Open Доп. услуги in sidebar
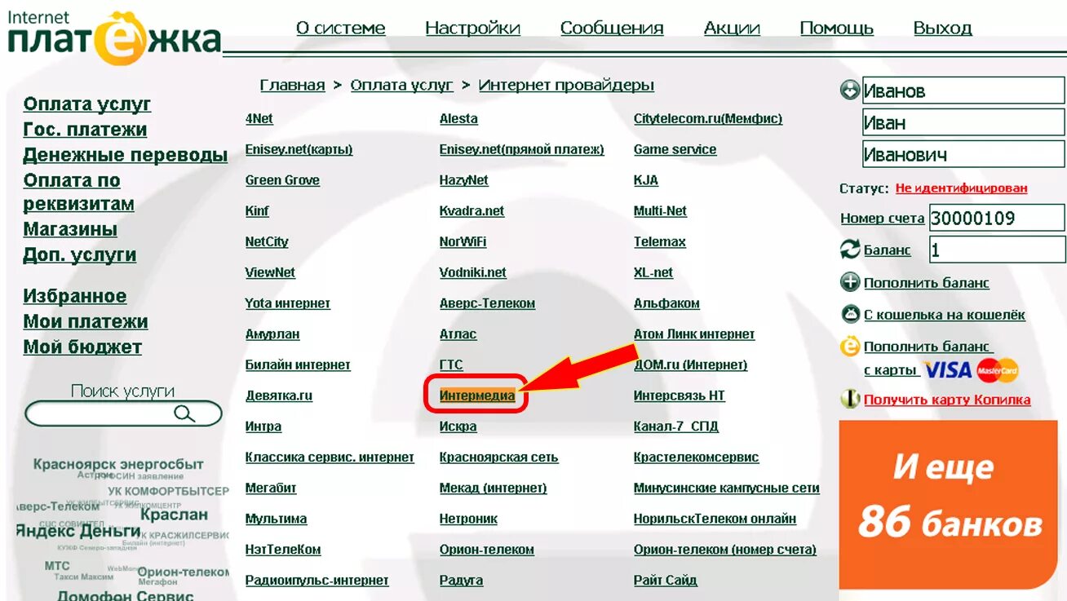 [79, 254]
